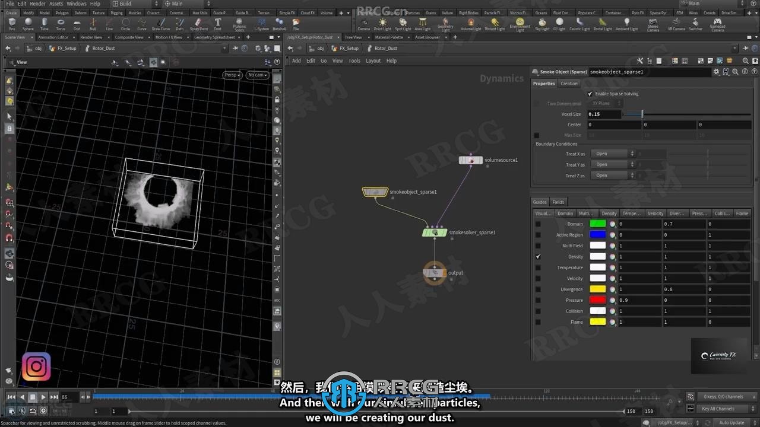
Task: Enable the Pressure guide checkbox
Action: 538,300
